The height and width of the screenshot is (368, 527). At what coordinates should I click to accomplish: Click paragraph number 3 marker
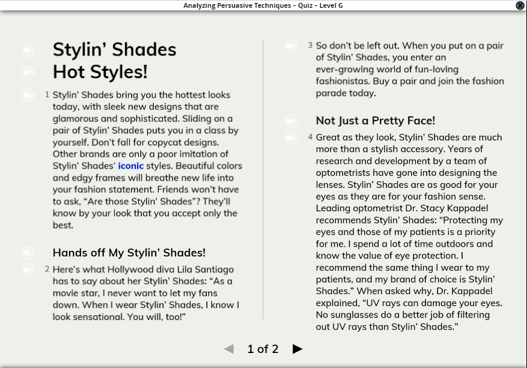310,45
